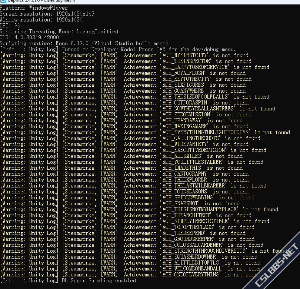Click the ACH_THISISNOTMYHAPPYPLACE achievement name
300x289 pixels.
click(x=199, y=209)
